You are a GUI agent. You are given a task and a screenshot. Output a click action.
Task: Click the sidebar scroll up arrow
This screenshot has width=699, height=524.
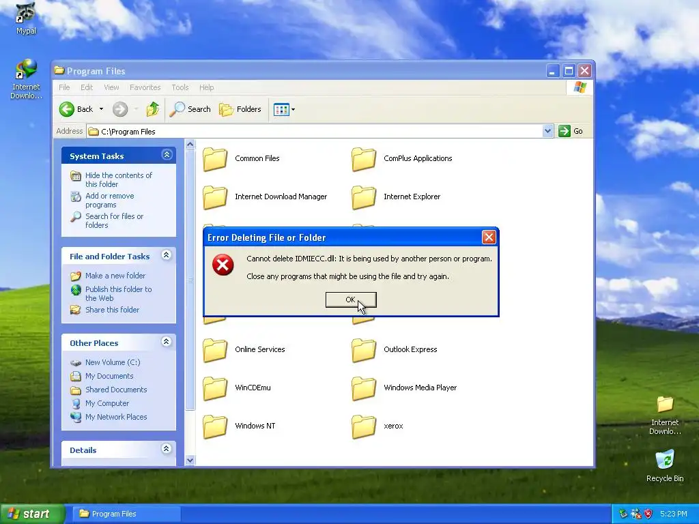click(x=190, y=145)
